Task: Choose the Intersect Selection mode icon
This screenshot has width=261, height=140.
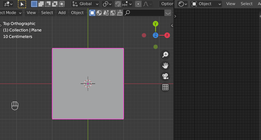Action: tap(61, 4)
